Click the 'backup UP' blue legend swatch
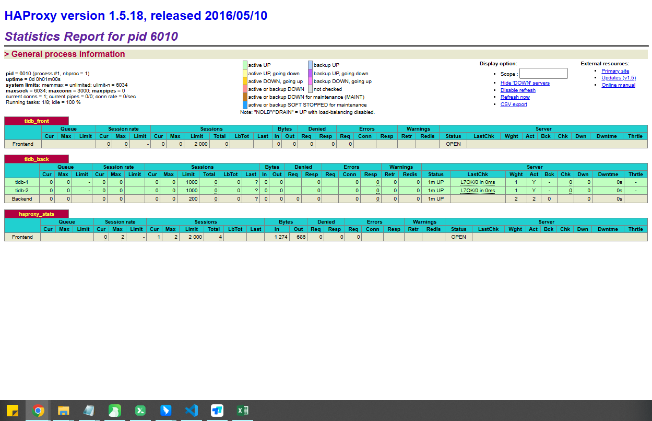This screenshot has width=652, height=421. click(311, 65)
